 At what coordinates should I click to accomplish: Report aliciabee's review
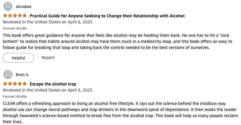click(48, 57)
